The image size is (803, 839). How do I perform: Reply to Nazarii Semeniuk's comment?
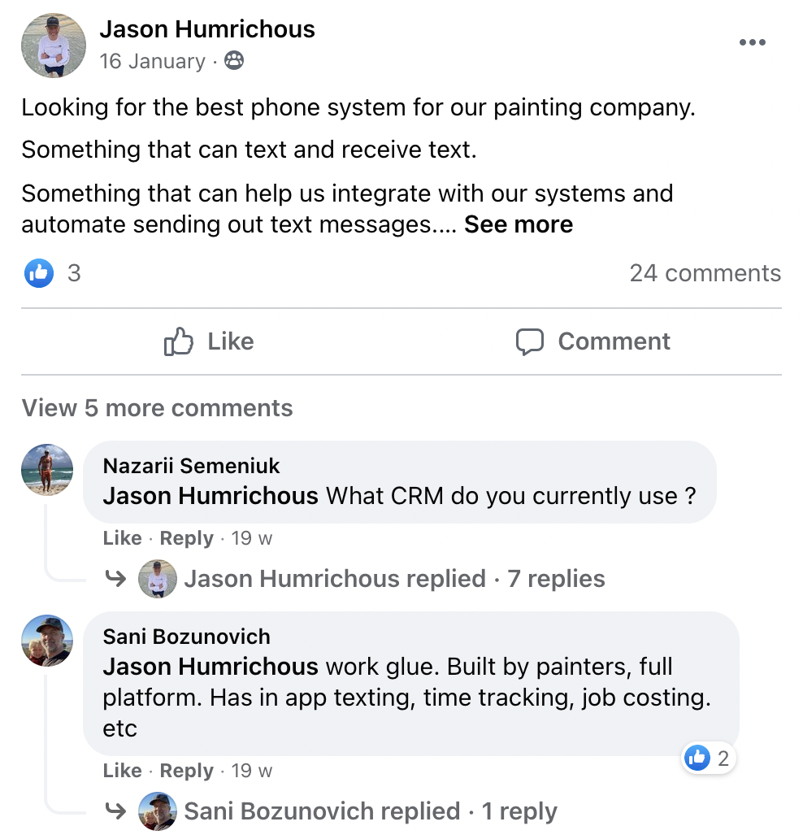[186, 538]
